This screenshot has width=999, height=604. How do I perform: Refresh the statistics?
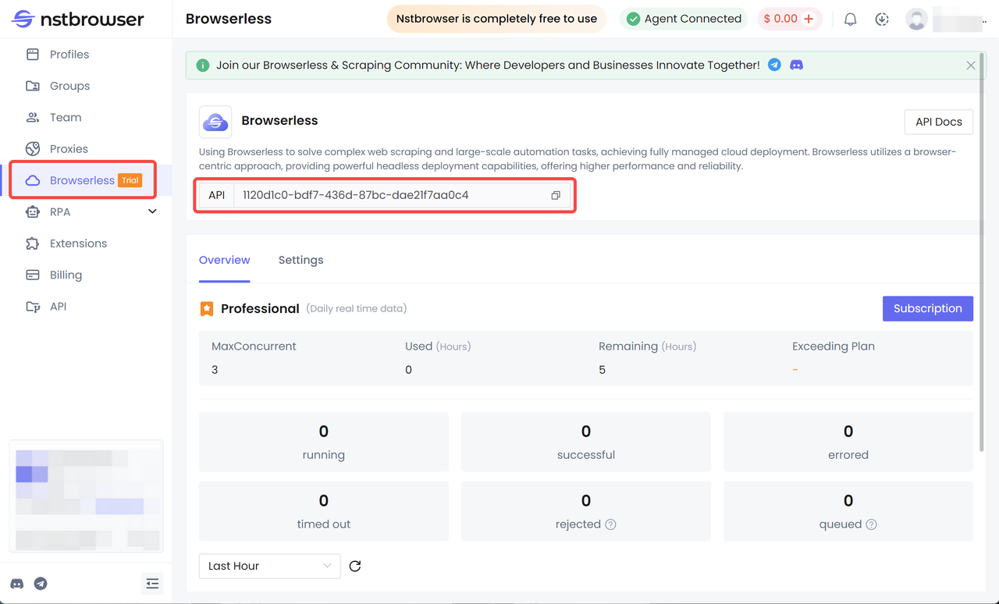pyautogui.click(x=355, y=566)
